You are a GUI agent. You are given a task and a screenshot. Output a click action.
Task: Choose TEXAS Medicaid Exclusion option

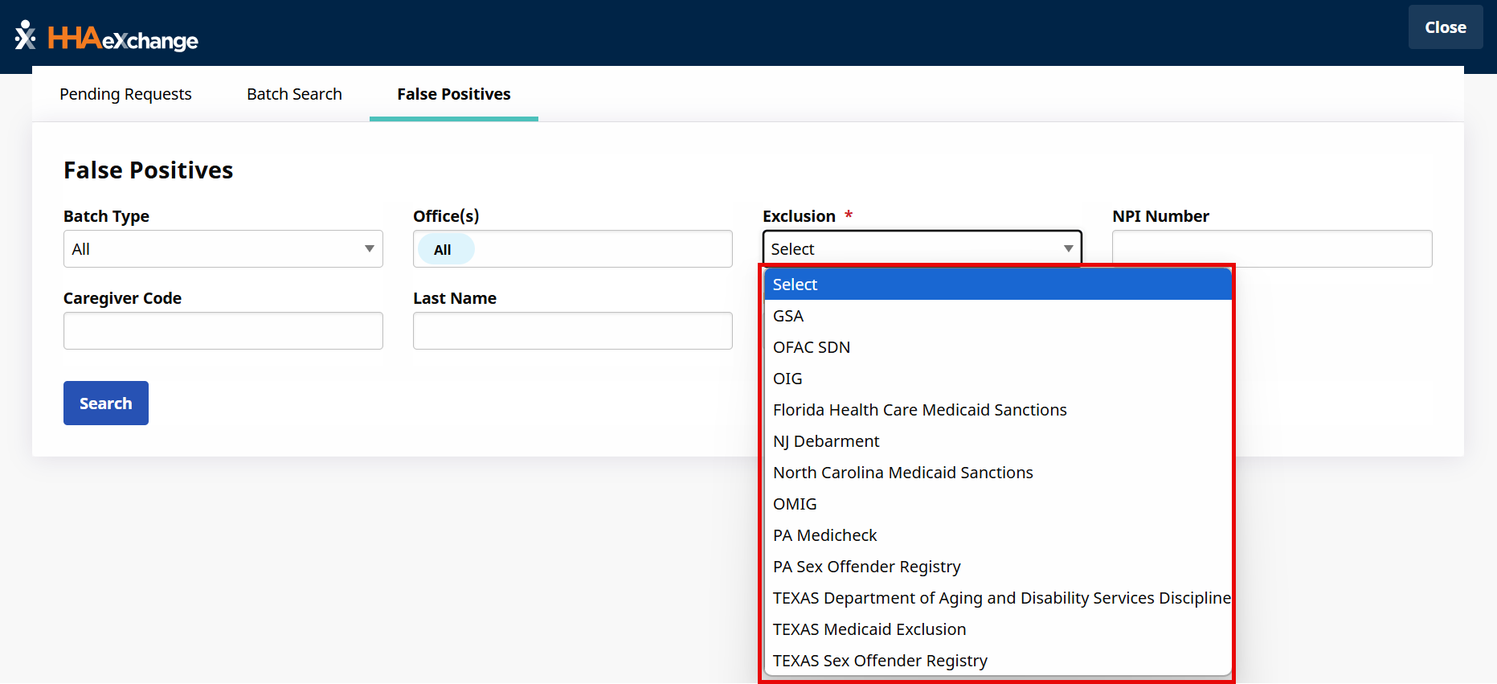pyautogui.click(x=869, y=629)
